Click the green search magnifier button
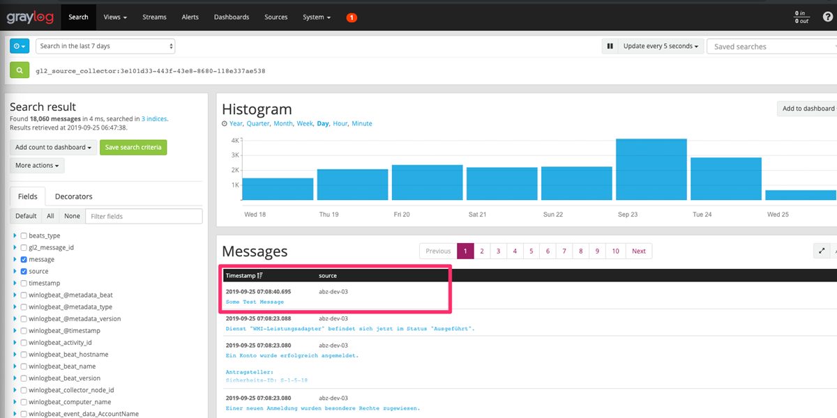Image resolution: width=837 pixels, height=418 pixels. 20,70
